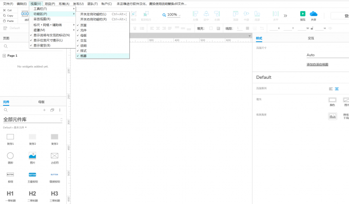Open the three-dot library options menu
This screenshot has height=204, width=349.
pos(60,110)
